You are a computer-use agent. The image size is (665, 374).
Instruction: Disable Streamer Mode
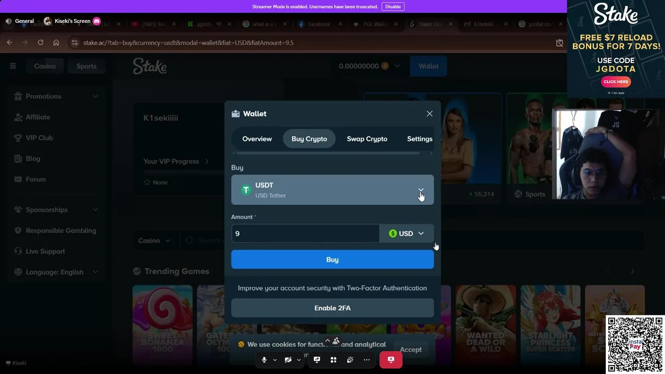click(393, 6)
